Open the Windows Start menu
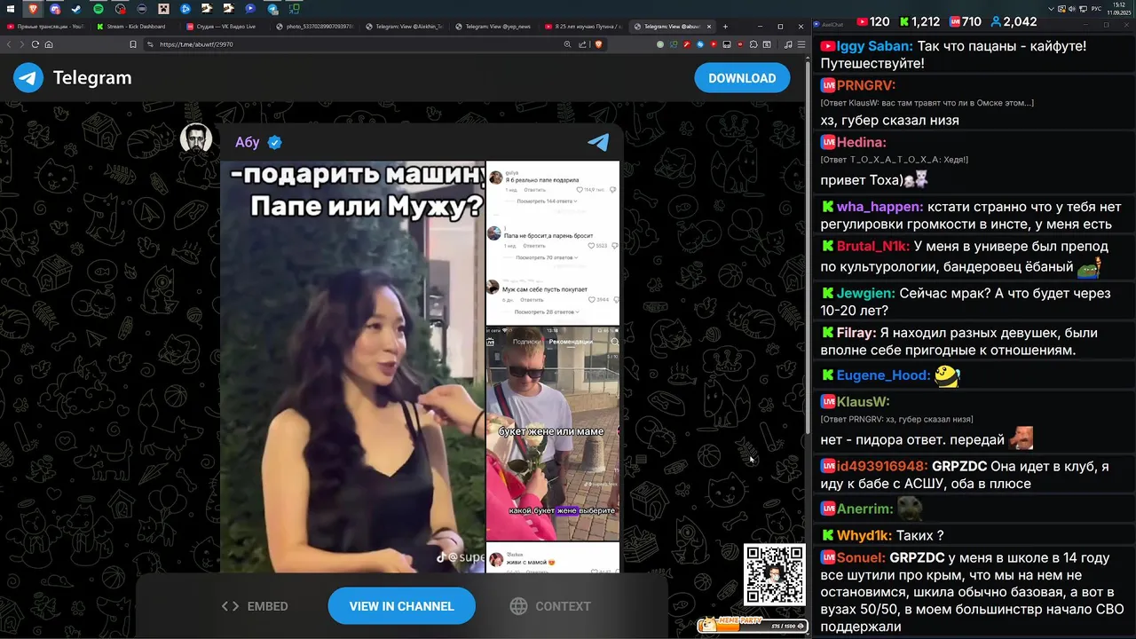The width and height of the screenshot is (1136, 639). click(10, 9)
